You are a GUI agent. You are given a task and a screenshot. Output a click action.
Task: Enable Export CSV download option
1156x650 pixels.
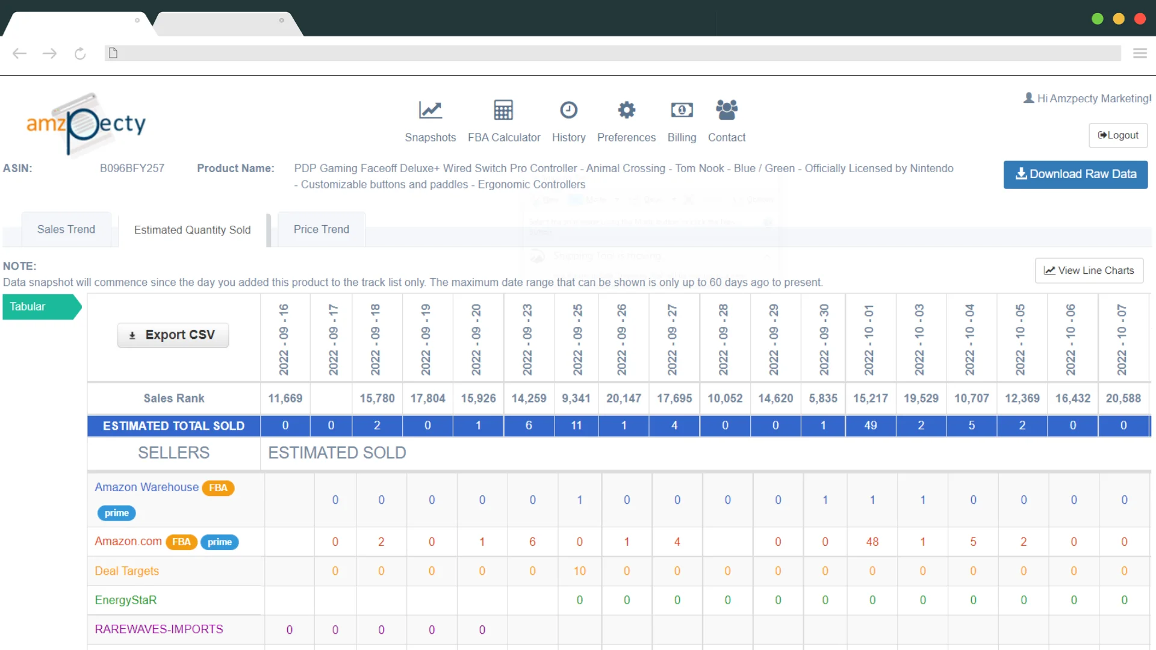173,335
